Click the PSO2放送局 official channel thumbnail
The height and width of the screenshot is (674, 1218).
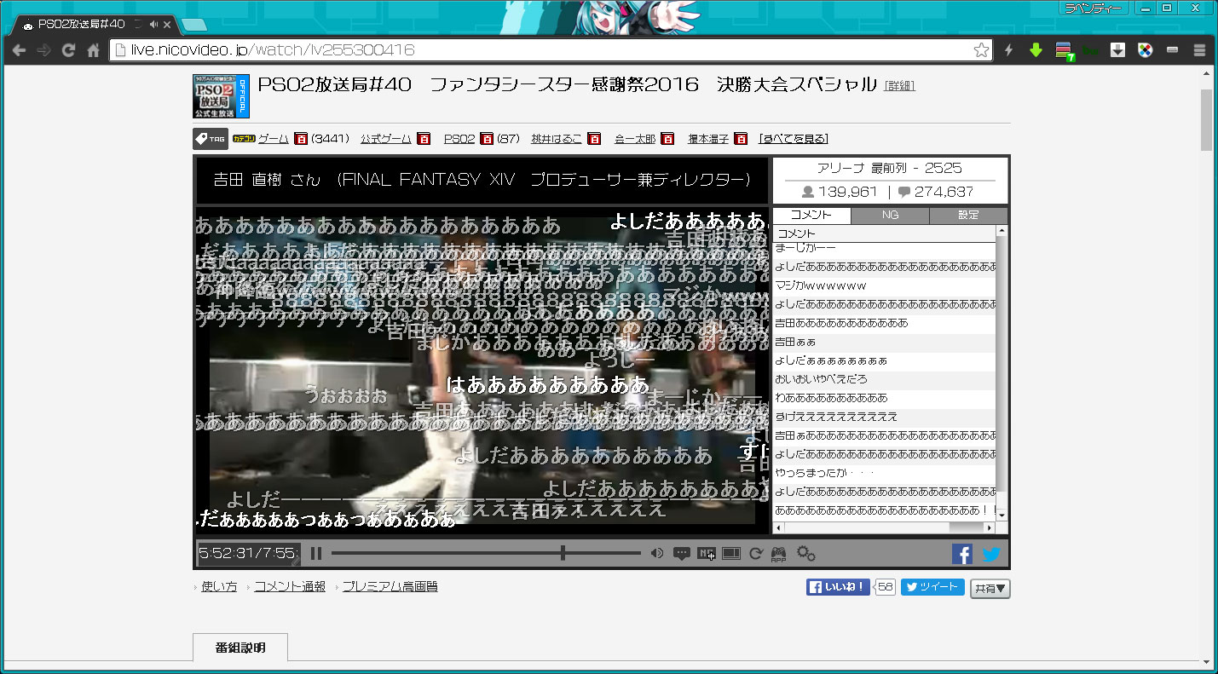[221, 95]
